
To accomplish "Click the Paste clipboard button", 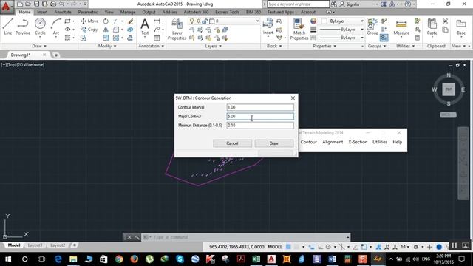I will point(432,27).
